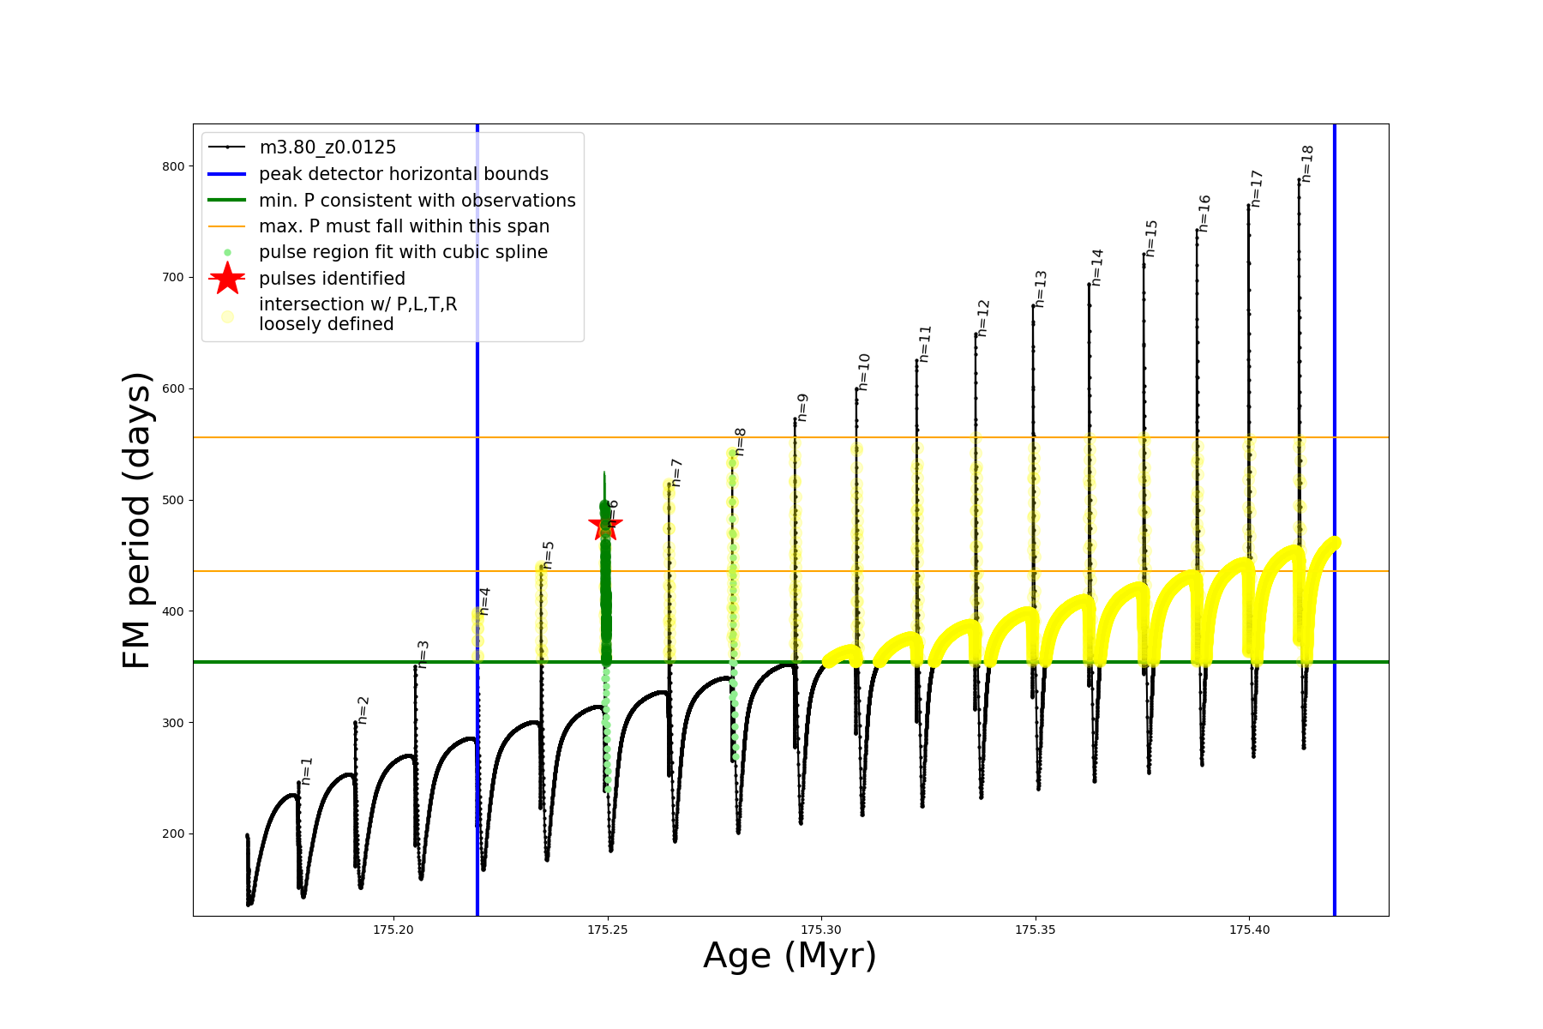Click the blue line sample in the legend
Image resolution: width=1543 pixels, height=1029 pixels.
click(x=227, y=174)
